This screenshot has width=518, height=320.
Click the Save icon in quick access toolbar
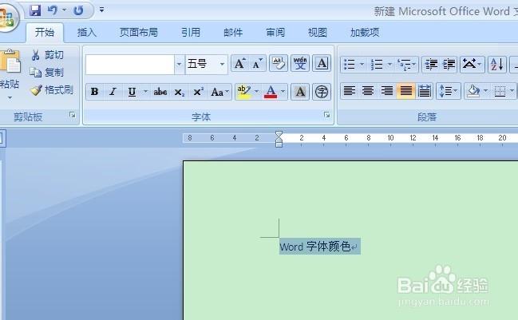[35, 10]
